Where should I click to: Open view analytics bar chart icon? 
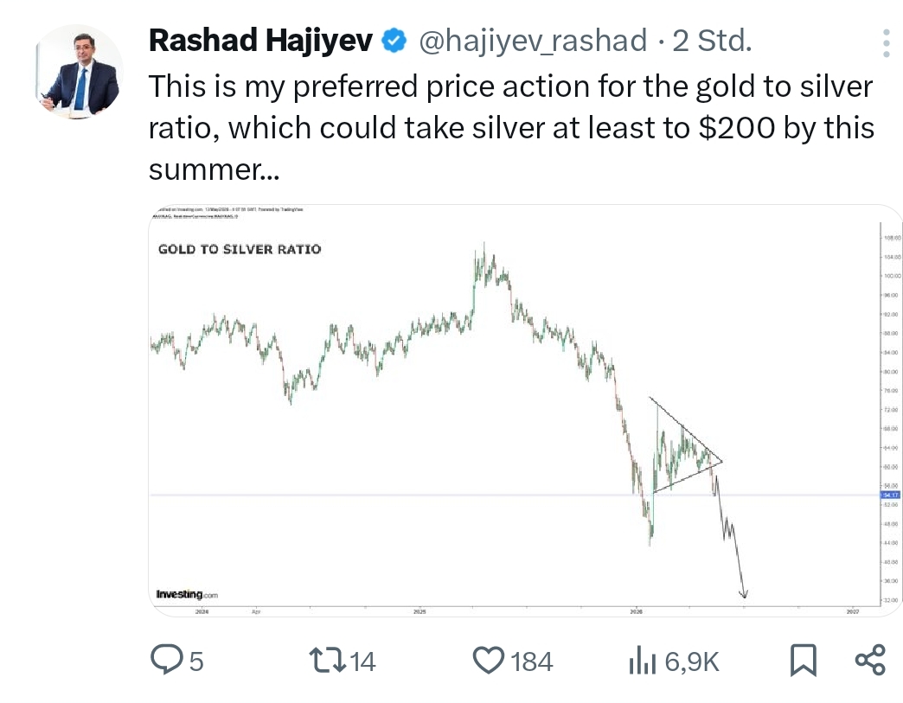[643, 660]
